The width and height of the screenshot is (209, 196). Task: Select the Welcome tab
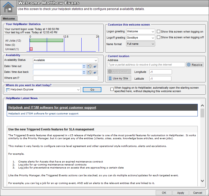(9, 19)
